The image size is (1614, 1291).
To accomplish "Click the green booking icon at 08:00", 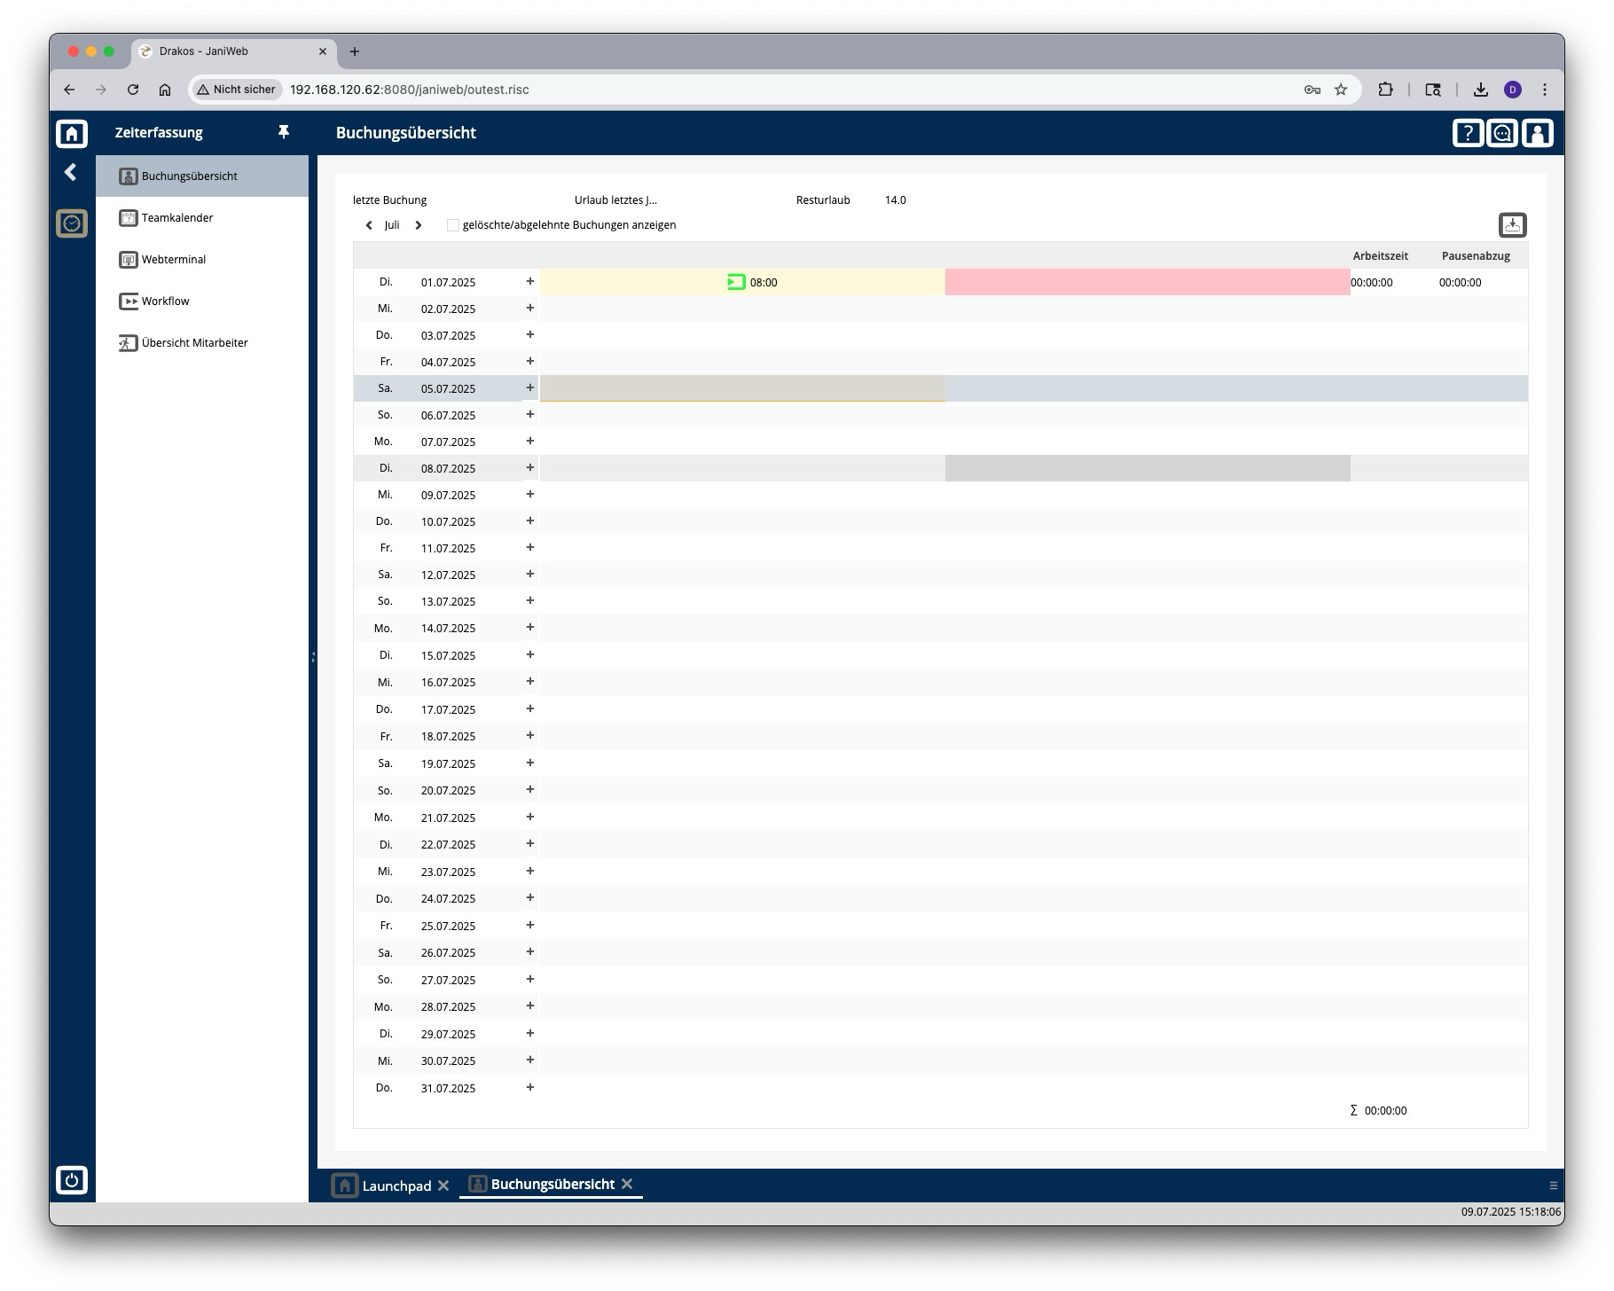I will coord(736,282).
